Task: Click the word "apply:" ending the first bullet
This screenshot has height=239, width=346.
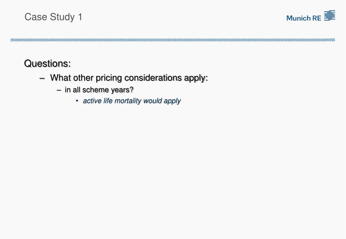Action: 196,78
